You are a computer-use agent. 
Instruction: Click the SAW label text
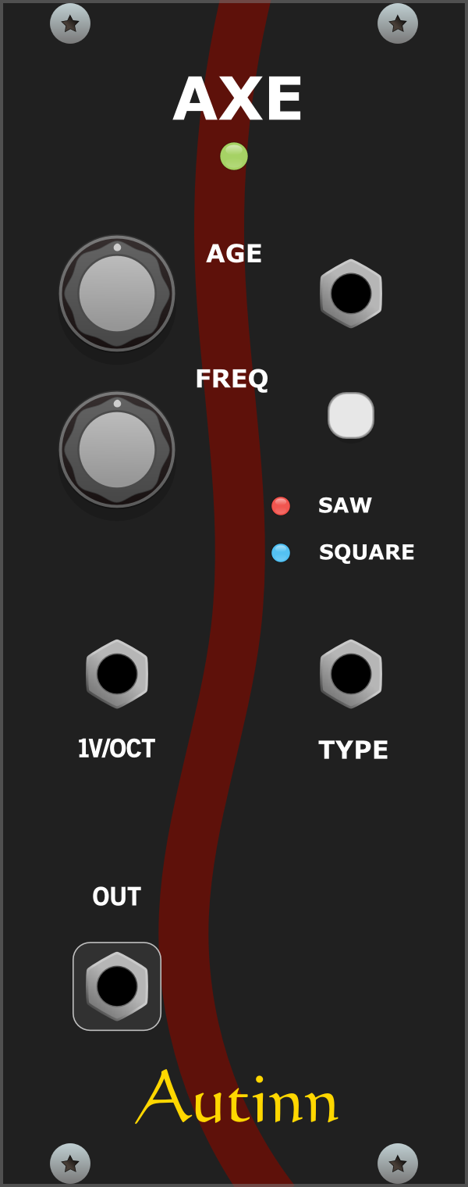345,505
